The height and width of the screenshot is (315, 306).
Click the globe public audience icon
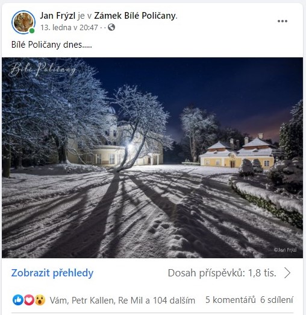pyautogui.click(x=111, y=27)
